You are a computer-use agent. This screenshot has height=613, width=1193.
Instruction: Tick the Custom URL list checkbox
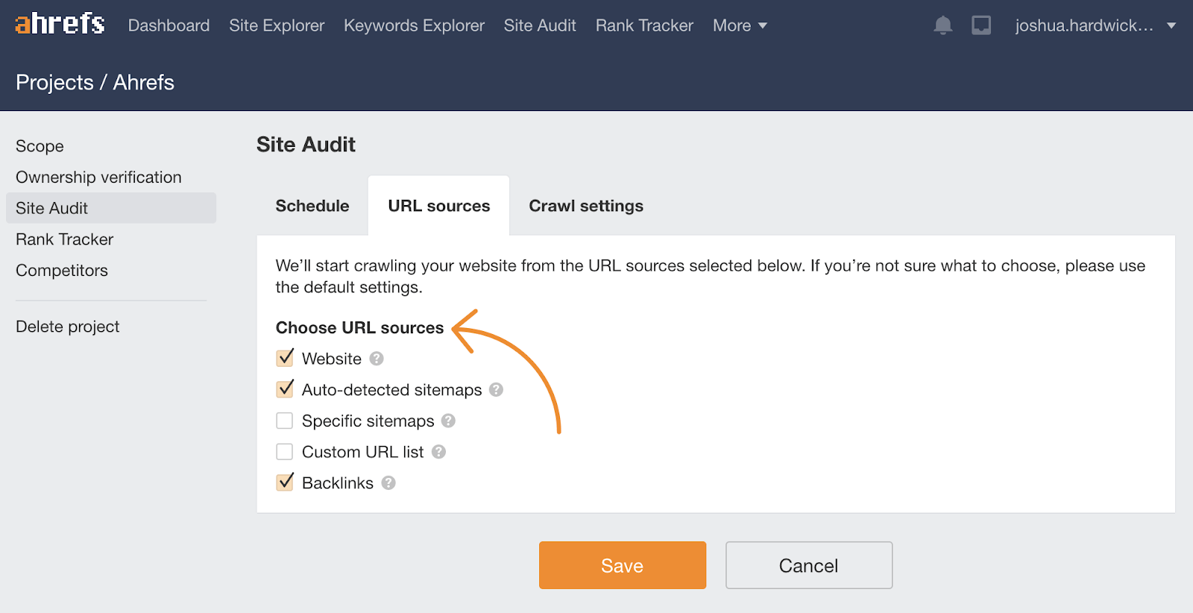tap(285, 452)
